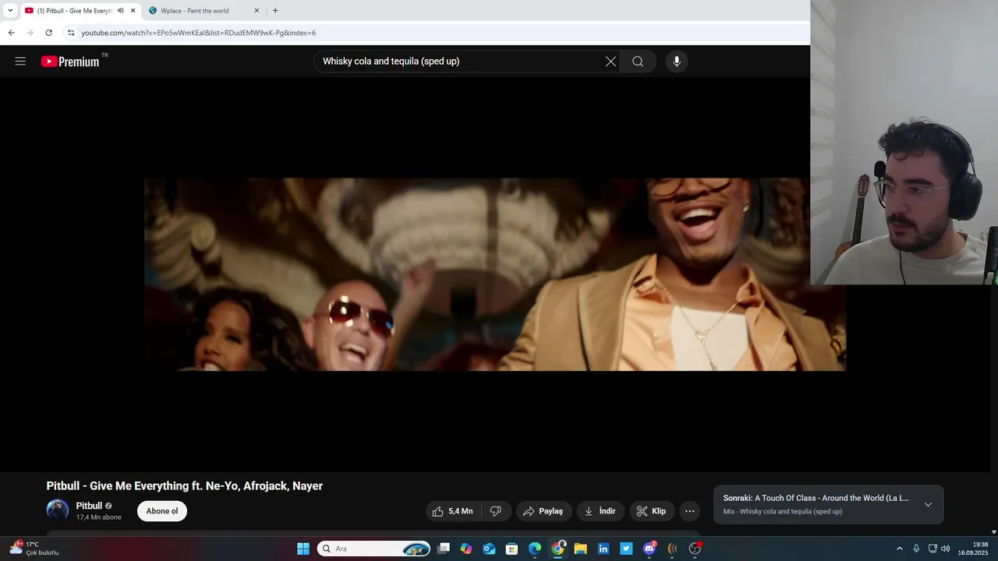The width and height of the screenshot is (998, 561).
Task: Open Pitbull channel avatar
Action: [57, 510]
